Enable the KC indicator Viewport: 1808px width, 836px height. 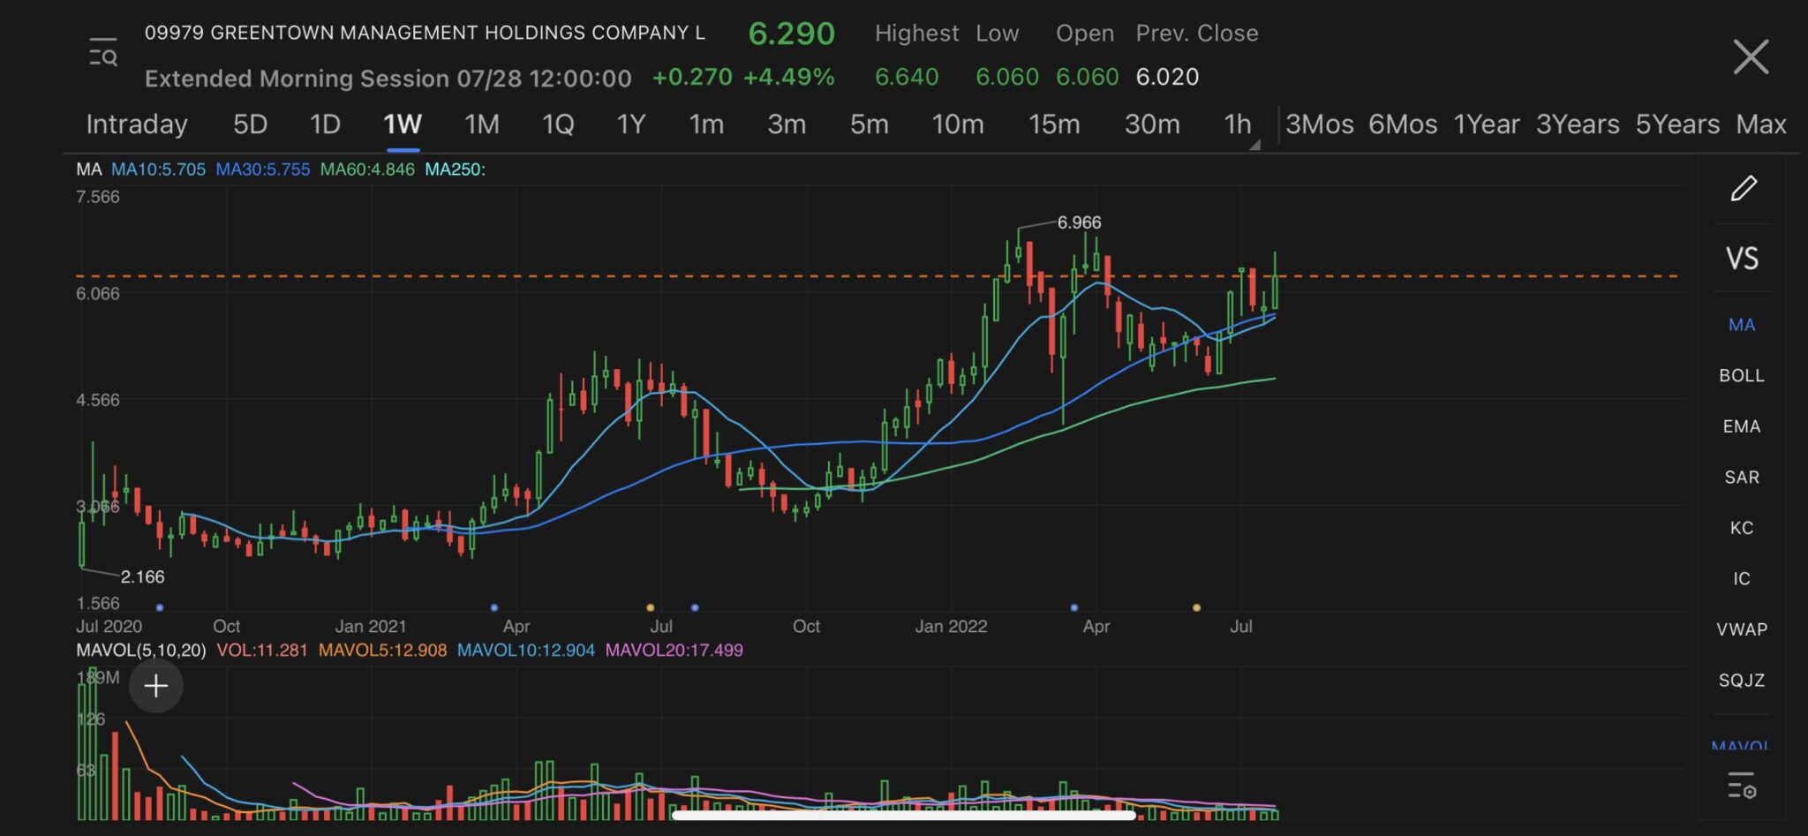pos(1742,528)
